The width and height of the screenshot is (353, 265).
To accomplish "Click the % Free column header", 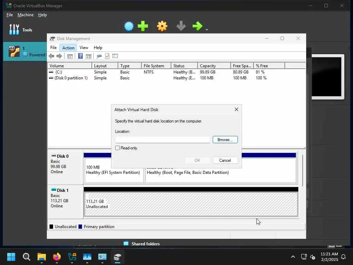I will pos(269,66).
